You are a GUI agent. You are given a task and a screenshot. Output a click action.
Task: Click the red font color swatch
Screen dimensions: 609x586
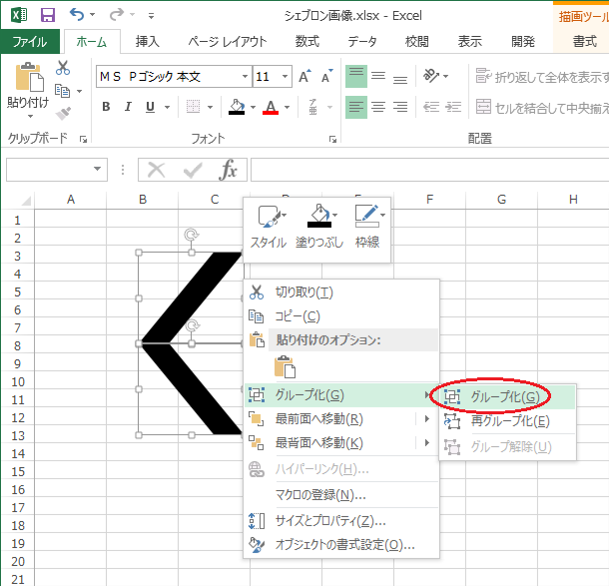[x=270, y=108]
